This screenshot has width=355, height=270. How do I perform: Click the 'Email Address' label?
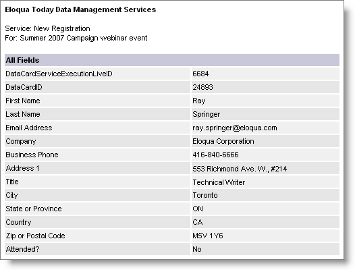(x=29, y=128)
